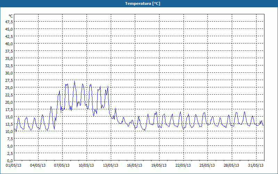Viewport: 278px width, 174px height.
Task: Select the 40,0 y-axis value
Action: [x=9, y=44]
